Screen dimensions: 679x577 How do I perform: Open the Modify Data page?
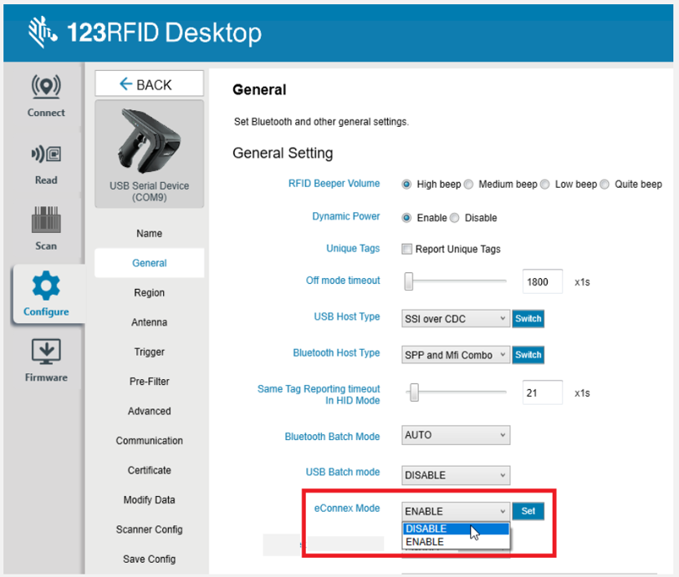pos(149,500)
